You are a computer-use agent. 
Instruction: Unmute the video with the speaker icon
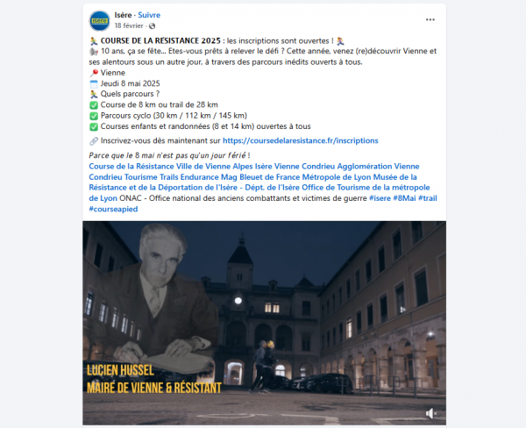click(x=431, y=413)
